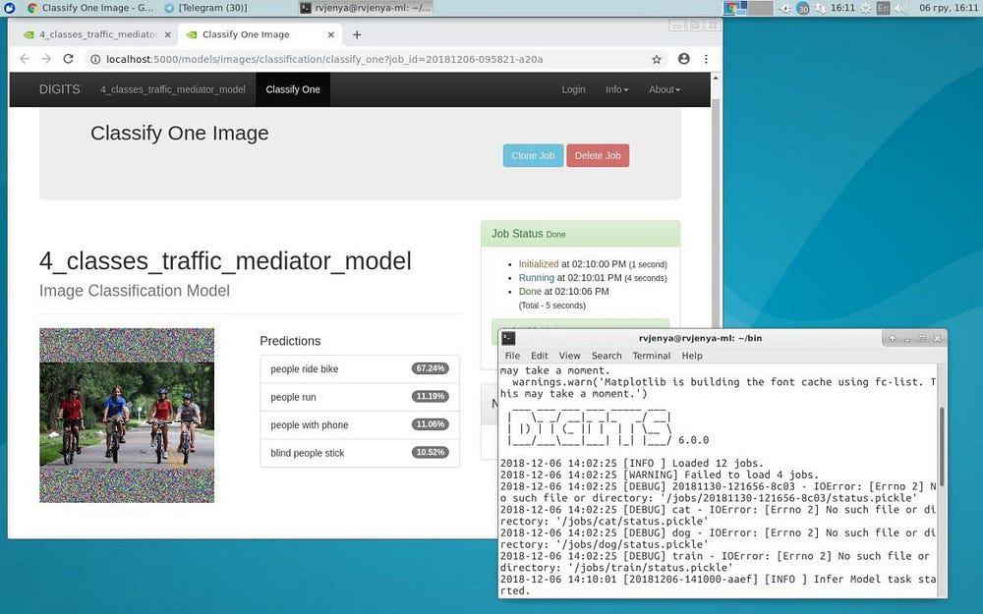Go to DIGITS home link

coord(60,89)
